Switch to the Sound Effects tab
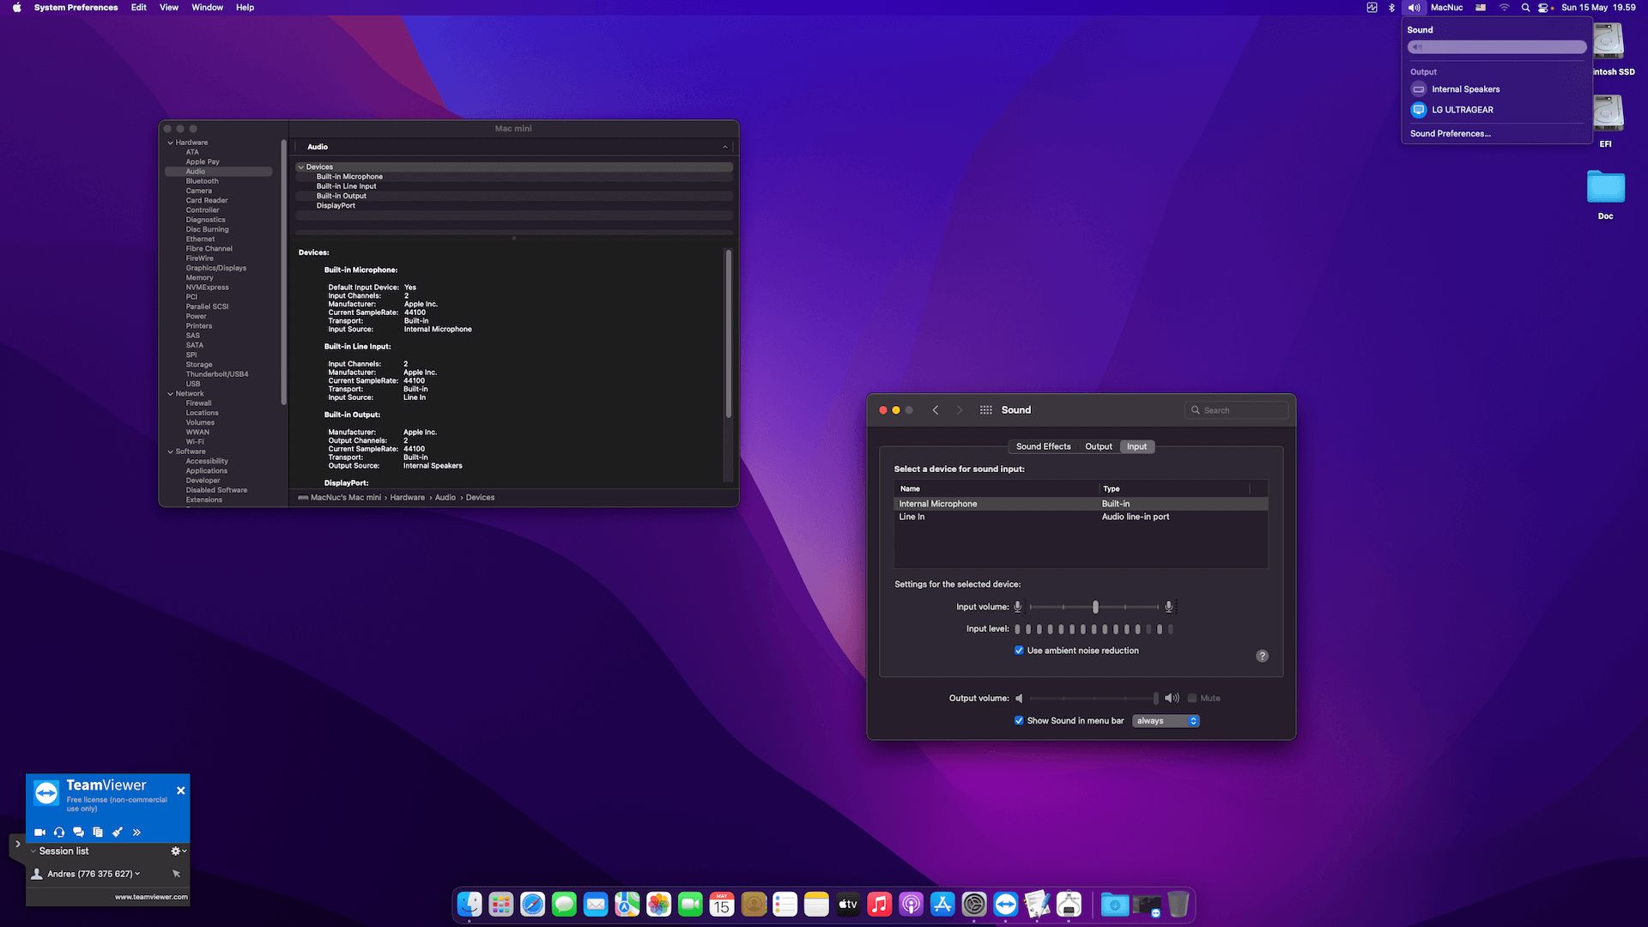The height and width of the screenshot is (927, 1648). click(1042, 446)
